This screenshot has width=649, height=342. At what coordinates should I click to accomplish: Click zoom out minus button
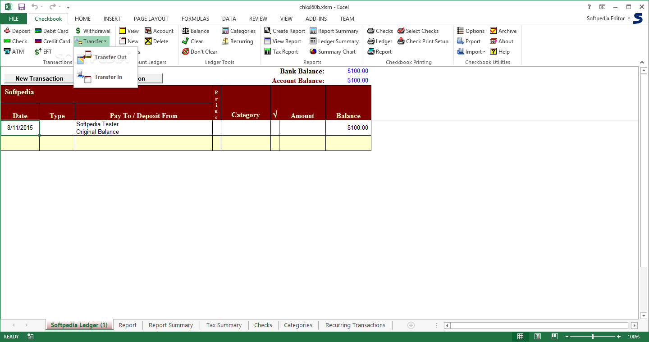(567, 337)
